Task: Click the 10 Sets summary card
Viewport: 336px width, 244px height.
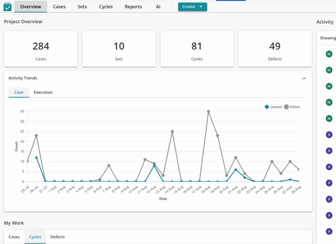Action: (x=119, y=49)
